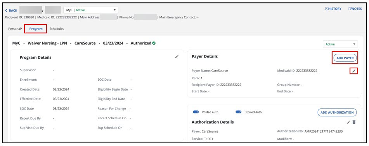369x146 pixels.
Task: Expand the Active program status dropdown
Action: pos(340,44)
